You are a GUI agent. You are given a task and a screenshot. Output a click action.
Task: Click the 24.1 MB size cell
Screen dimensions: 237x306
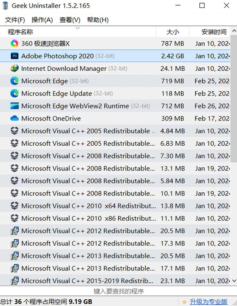173,68
